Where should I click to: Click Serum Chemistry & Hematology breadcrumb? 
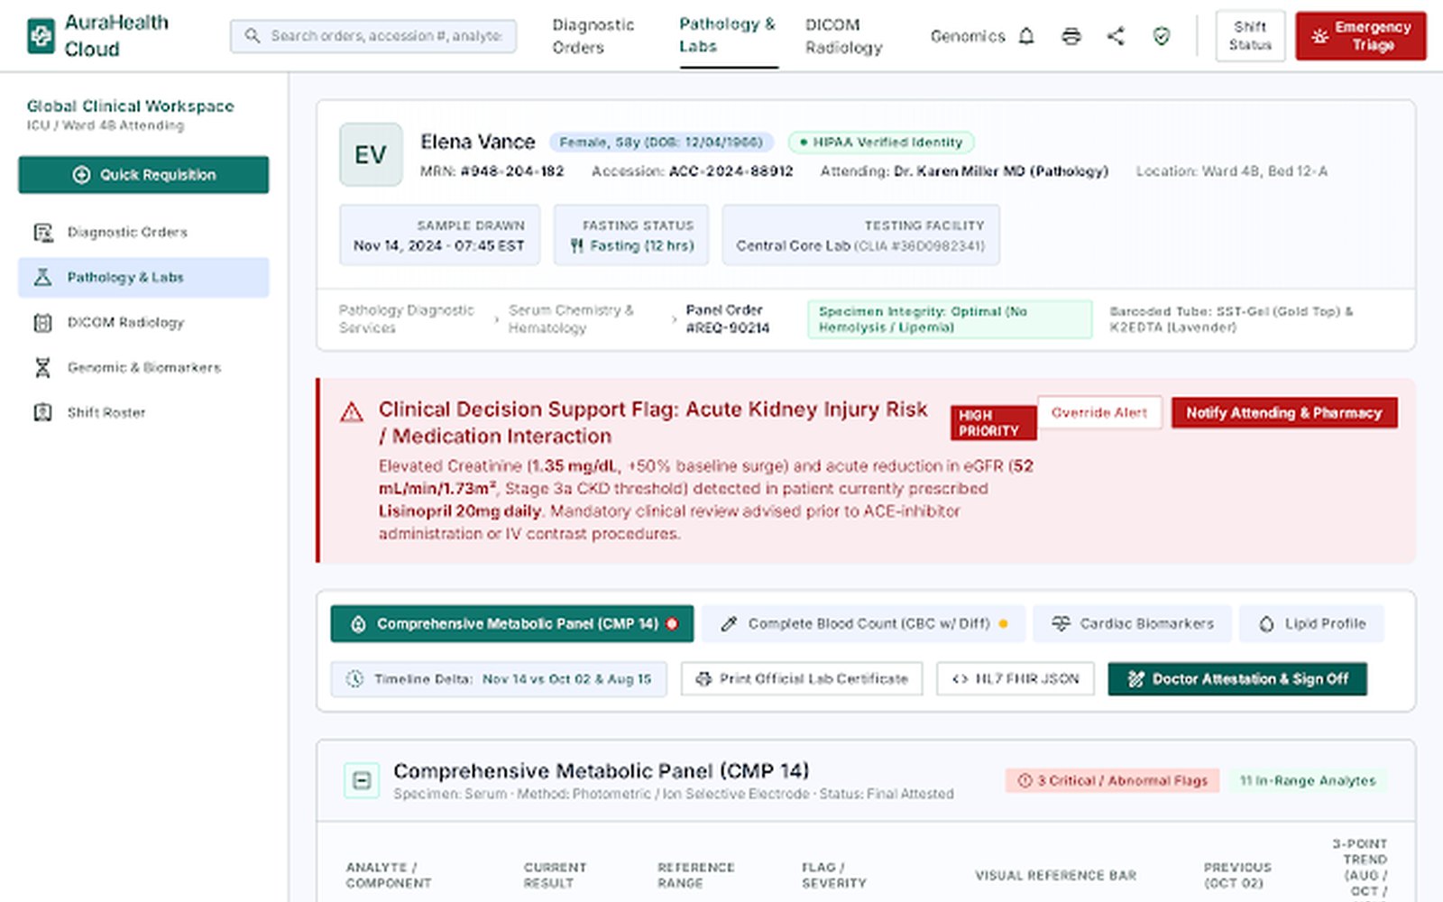[x=571, y=319]
